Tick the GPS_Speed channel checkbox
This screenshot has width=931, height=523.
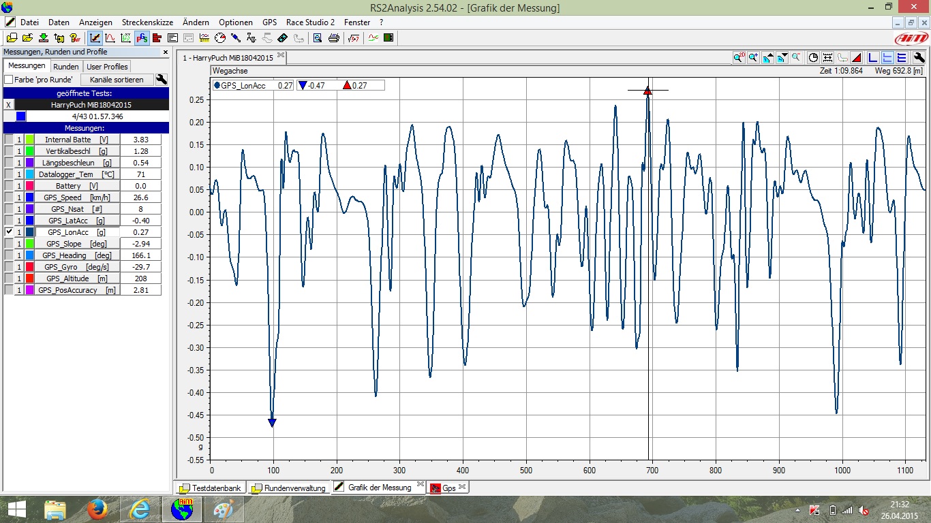[x=9, y=197]
